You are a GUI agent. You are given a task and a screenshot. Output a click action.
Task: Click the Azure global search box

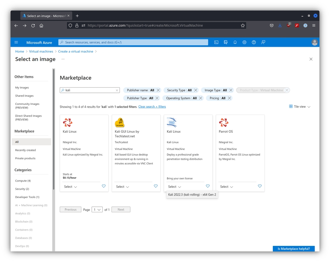[133, 42]
